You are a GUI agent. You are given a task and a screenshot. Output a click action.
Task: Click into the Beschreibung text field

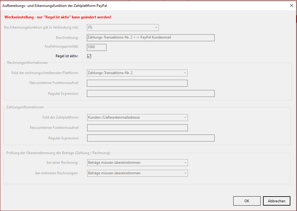(151, 38)
